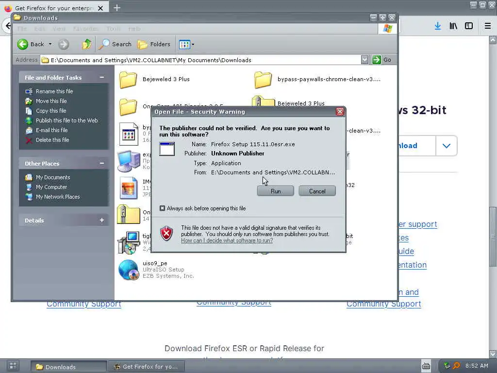Select the calendar-like document file icon
Image resolution: width=497 pixels, height=373 pixels.
[128, 134]
